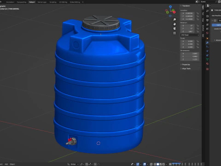221x166 pixels.
Task: Toggle lock on Location Y
Action: point(198,16)
